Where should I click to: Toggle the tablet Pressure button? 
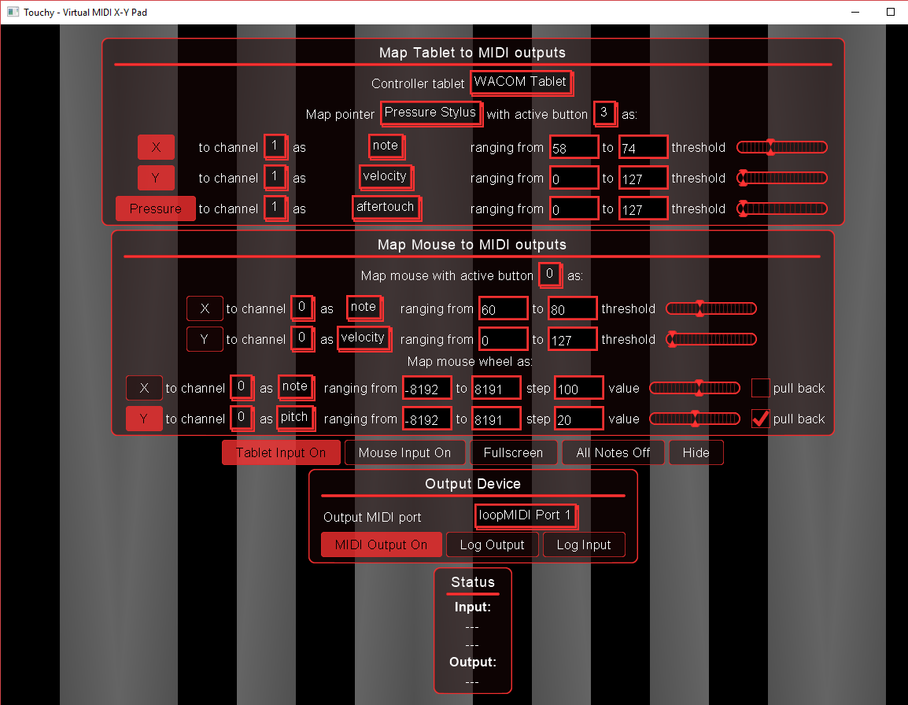tap(155, 209)
